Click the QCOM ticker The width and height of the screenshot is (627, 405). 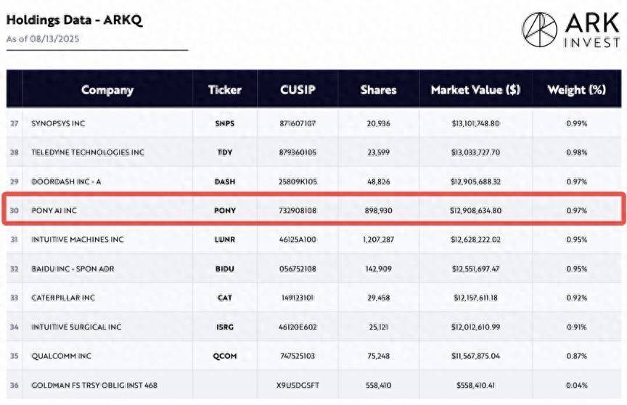pos(225,356)
